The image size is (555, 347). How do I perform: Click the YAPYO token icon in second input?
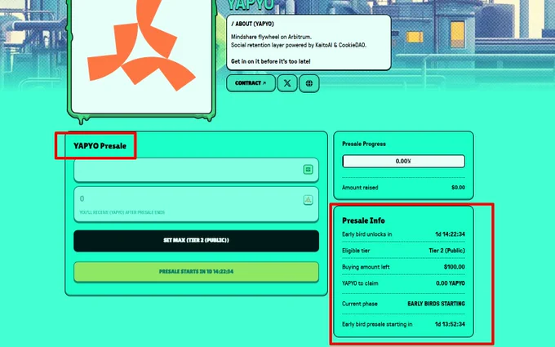308,200
